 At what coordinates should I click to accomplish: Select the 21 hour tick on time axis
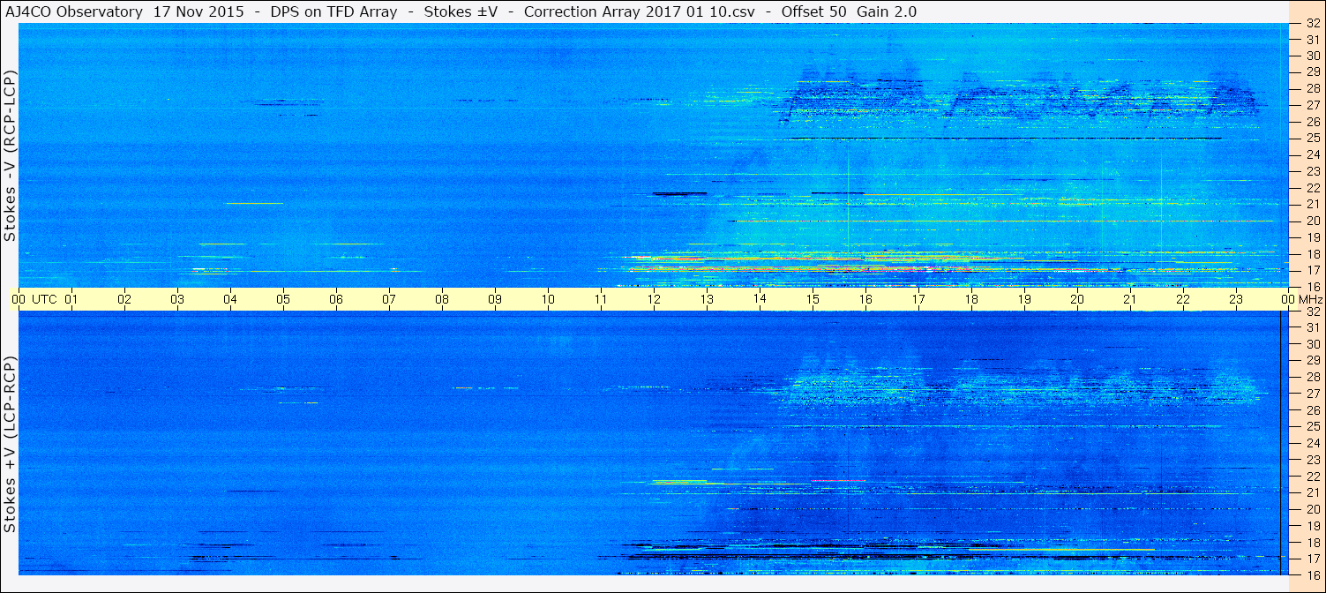point(1130,299)
